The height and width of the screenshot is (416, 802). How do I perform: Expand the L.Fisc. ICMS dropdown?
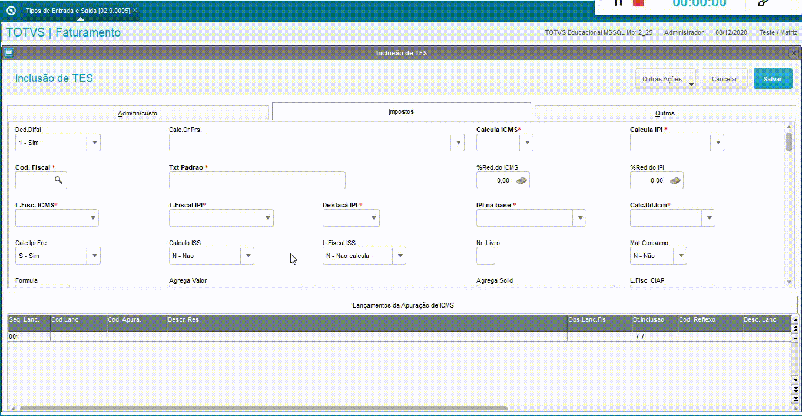tap(92, 218)
